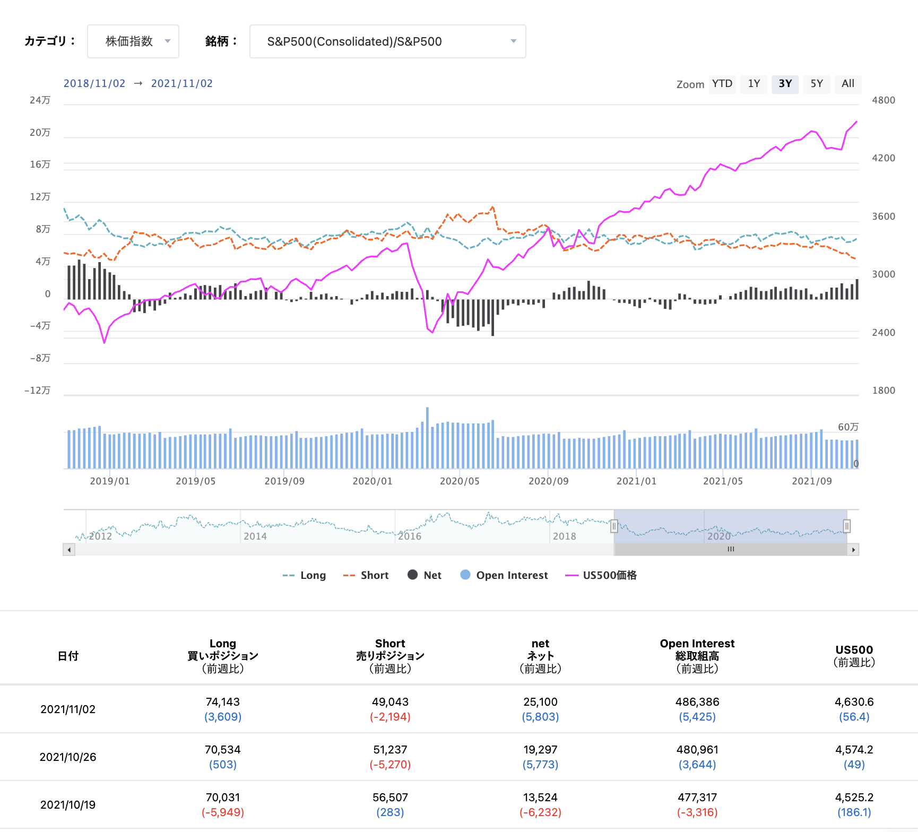
Task: Click the Long value 70,534
Action: pos(223,750)
